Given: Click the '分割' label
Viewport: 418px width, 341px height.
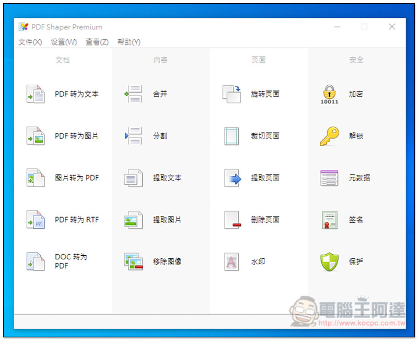Looking at the screenshot, I should click(160, 136).
